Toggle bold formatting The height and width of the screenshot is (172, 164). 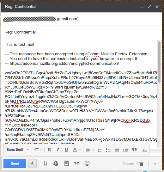coord(49,150)
